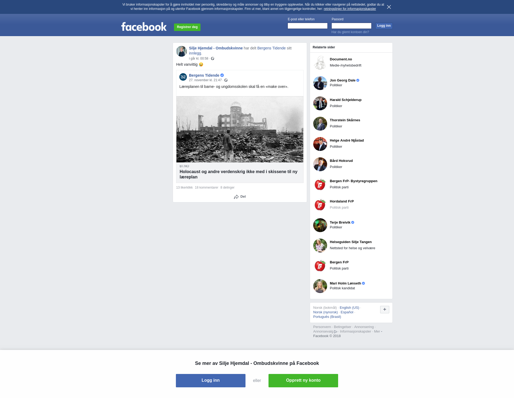Click Mari Holm Lønseth's verified badge
Image resolution: width=514 pixels, height=398 pixels.
(363, 283)
